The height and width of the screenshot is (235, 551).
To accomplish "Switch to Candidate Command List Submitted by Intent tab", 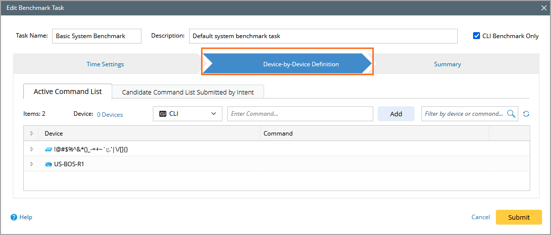I will [188, 92].
